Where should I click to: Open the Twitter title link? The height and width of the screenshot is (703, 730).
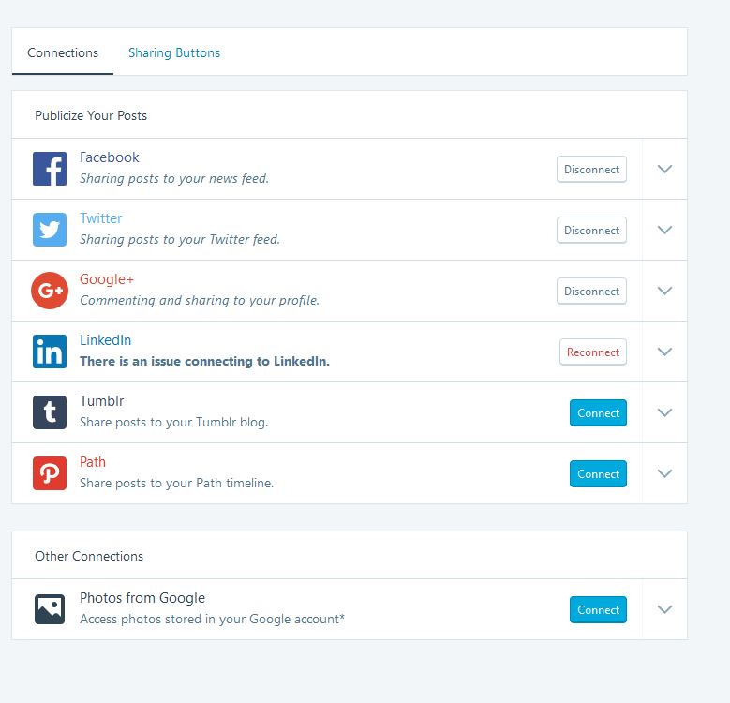pyautogui.click(x=100, y=217)
